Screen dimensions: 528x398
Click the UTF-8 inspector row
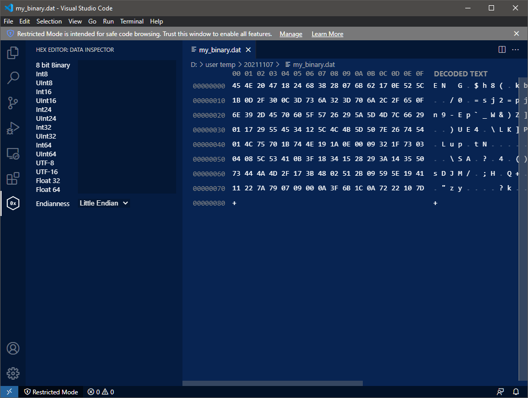click(x=106, y=163)
